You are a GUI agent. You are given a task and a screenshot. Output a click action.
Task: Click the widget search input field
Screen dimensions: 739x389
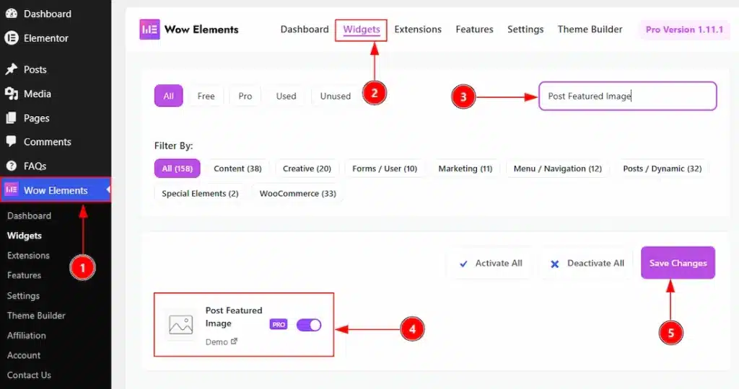click(x=627, y=96)
